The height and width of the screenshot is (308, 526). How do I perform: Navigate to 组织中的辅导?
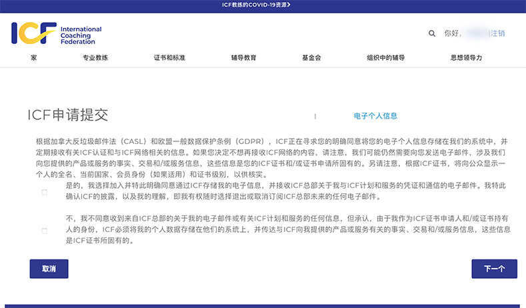385,58
